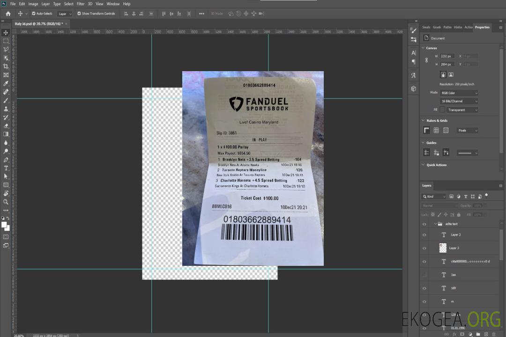The height and width of the screenshot is (337, 506).
Task: Click the Lasso tool
Action: (6, 49)
